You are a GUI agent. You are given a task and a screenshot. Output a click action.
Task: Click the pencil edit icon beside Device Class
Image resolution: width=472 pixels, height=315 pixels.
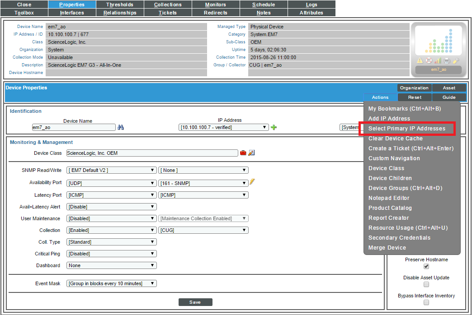tap(252, 153)
